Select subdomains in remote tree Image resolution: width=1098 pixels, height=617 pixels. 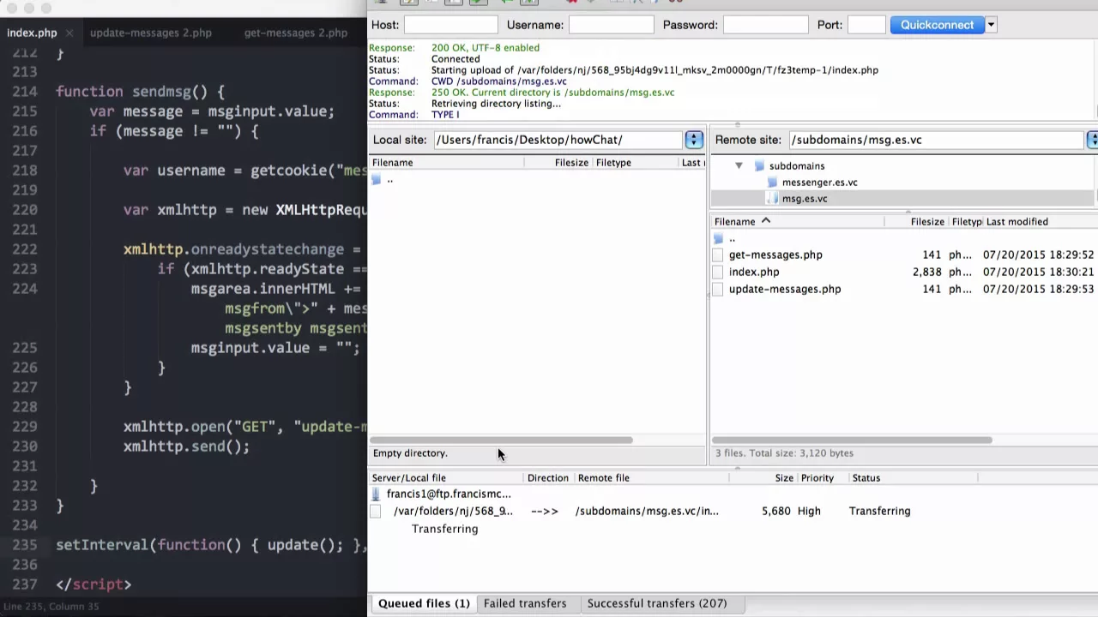pyautogui.click(x=797, y=166)
